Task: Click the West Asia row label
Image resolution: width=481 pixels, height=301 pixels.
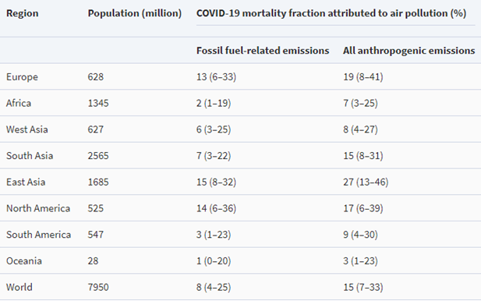Action: click(x=27, y=129)
